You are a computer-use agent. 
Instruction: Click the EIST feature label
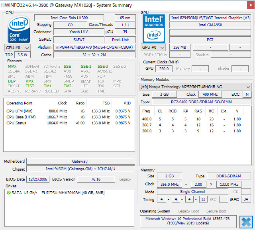pyautogui.click(x=30, y=86)
